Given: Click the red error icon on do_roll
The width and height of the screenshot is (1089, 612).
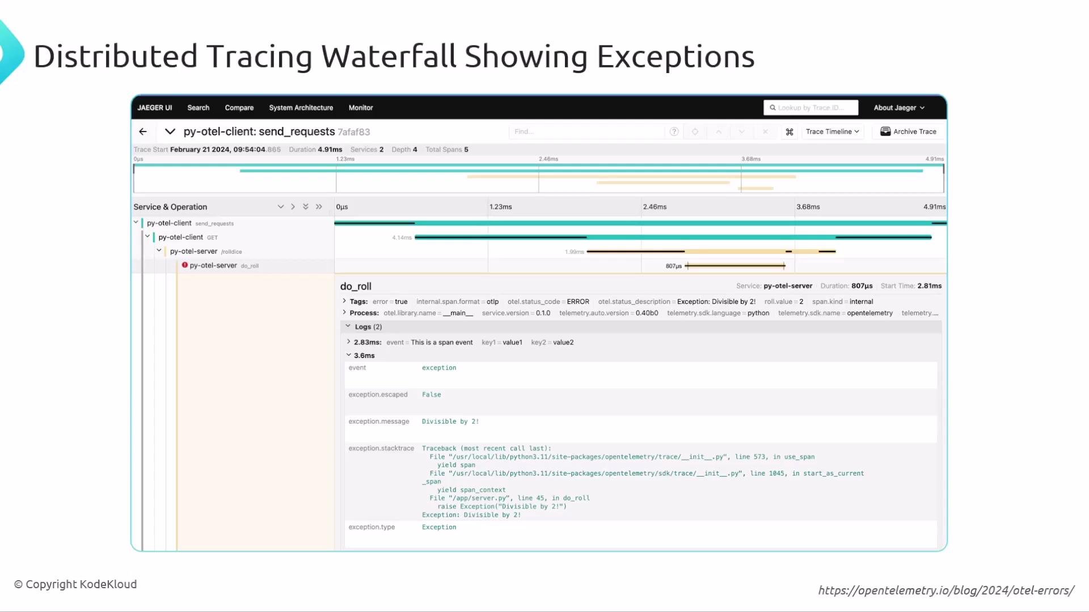Looking at the screenshot, I should 185,265.
